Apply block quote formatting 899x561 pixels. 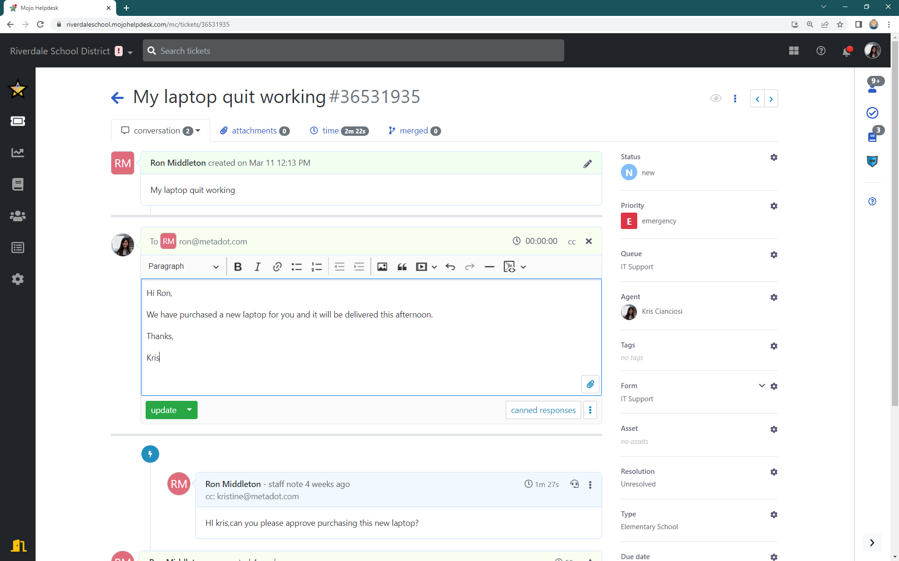(402, 266)
